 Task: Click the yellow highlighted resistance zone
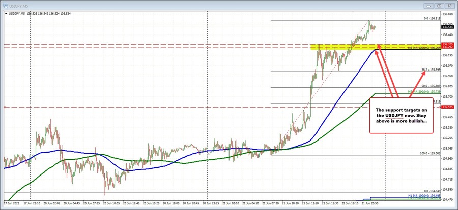pyautogui.click(x=376, y=47)
